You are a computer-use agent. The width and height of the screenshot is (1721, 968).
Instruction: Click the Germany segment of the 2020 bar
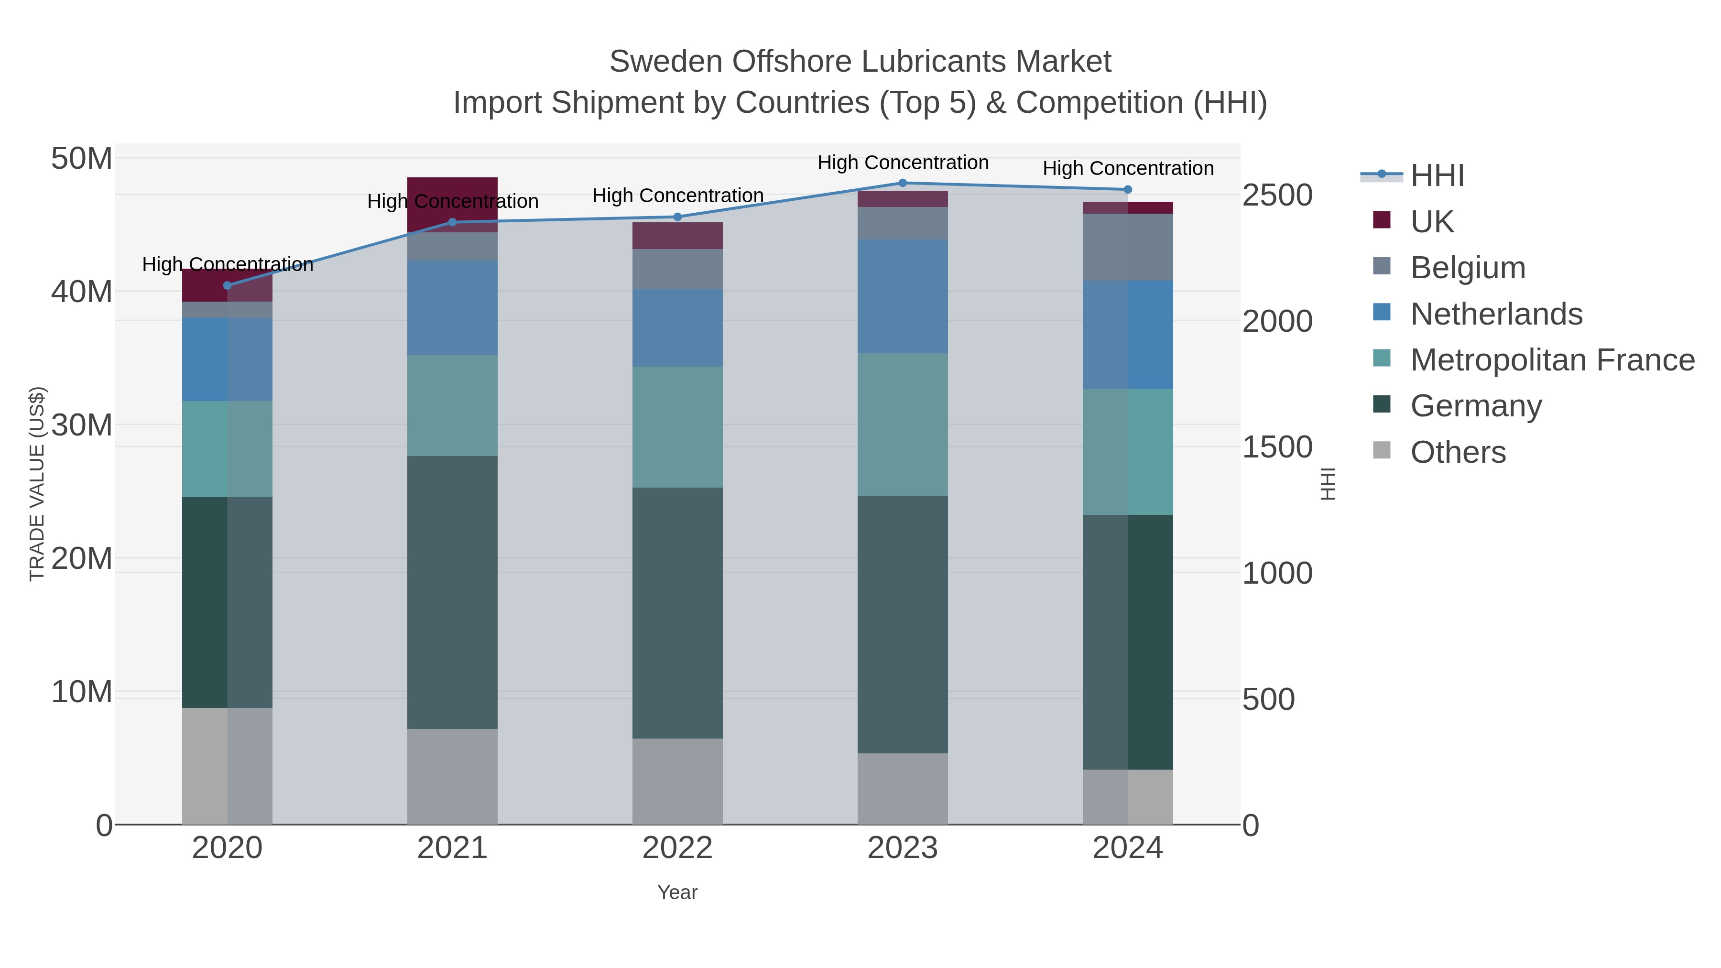[x=227, y=603]
